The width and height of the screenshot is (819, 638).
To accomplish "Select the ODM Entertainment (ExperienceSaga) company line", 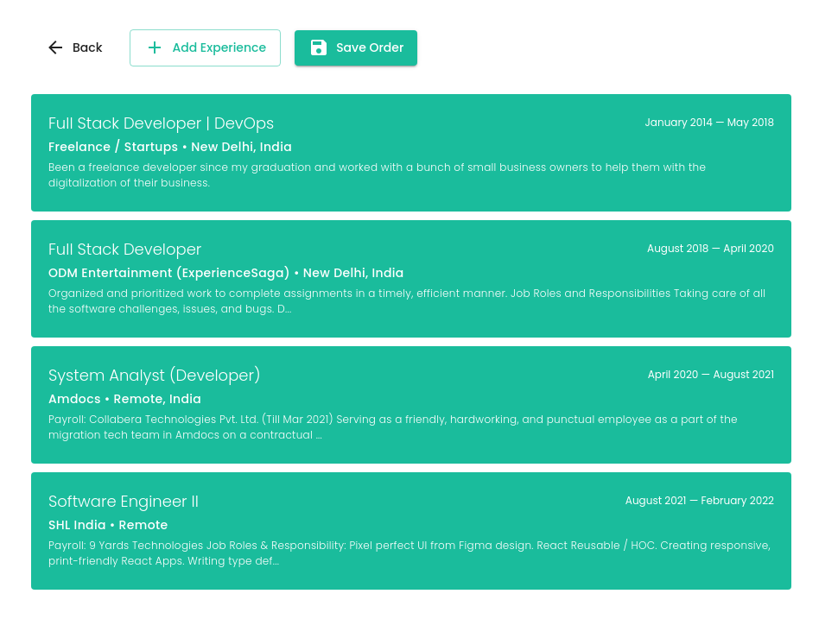I will click(225, 273).
